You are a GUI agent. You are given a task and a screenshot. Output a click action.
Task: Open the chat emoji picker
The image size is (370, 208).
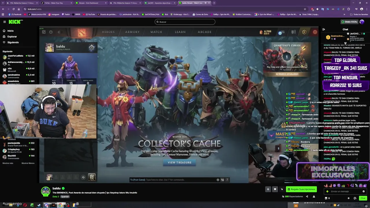[x=364, y=191]
